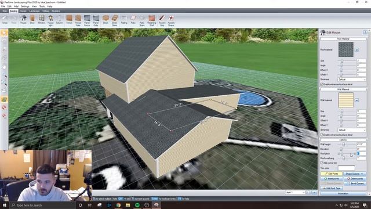Select the Retaining Wall tool

click(x=152, y=21)
